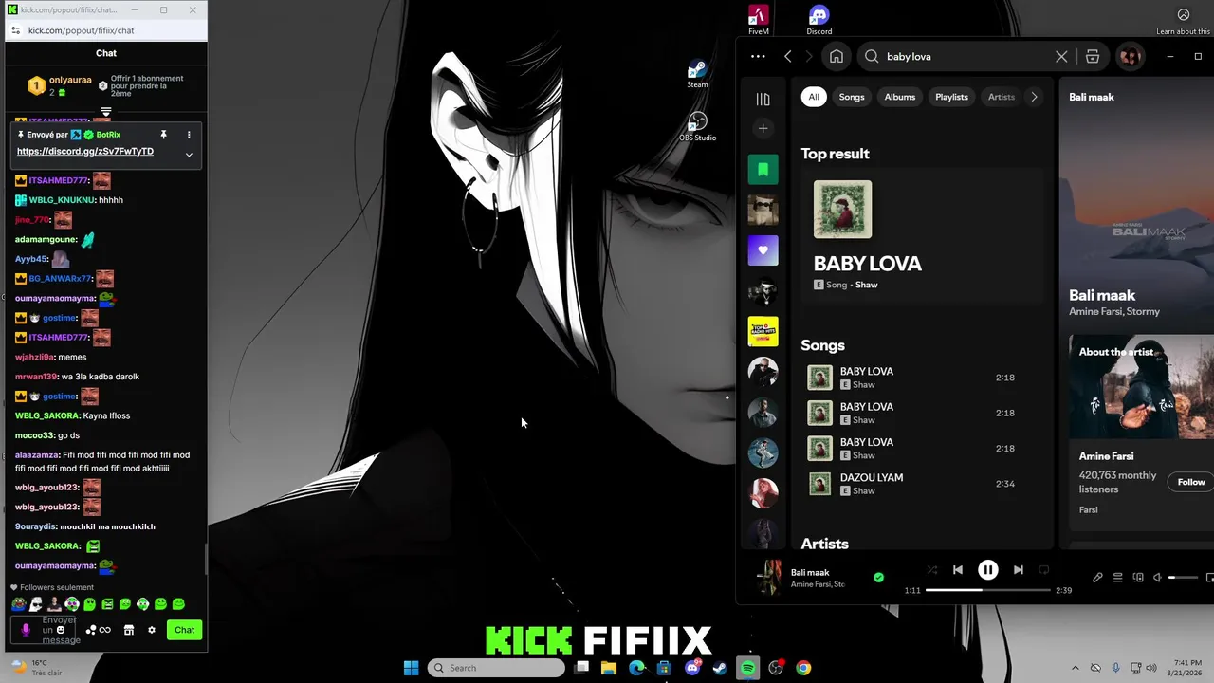Open the pinned discord.gg link in chat
Screen dimensions: 1214x683
click(x=85, y=152)
